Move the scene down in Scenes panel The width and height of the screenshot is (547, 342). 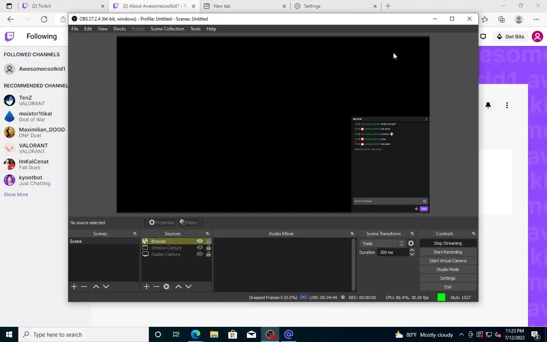tap(106, 287)
